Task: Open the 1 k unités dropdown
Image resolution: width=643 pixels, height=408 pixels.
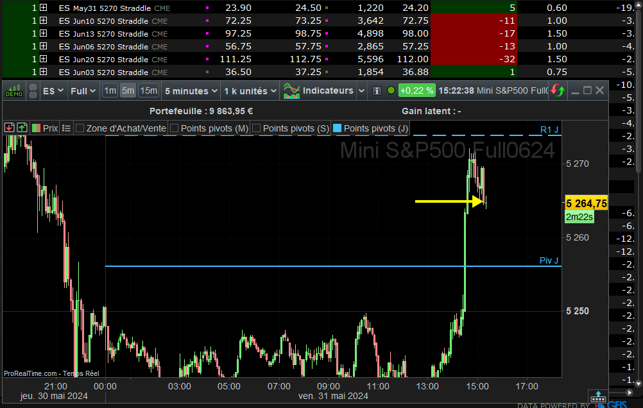Action: coord(250,91)
